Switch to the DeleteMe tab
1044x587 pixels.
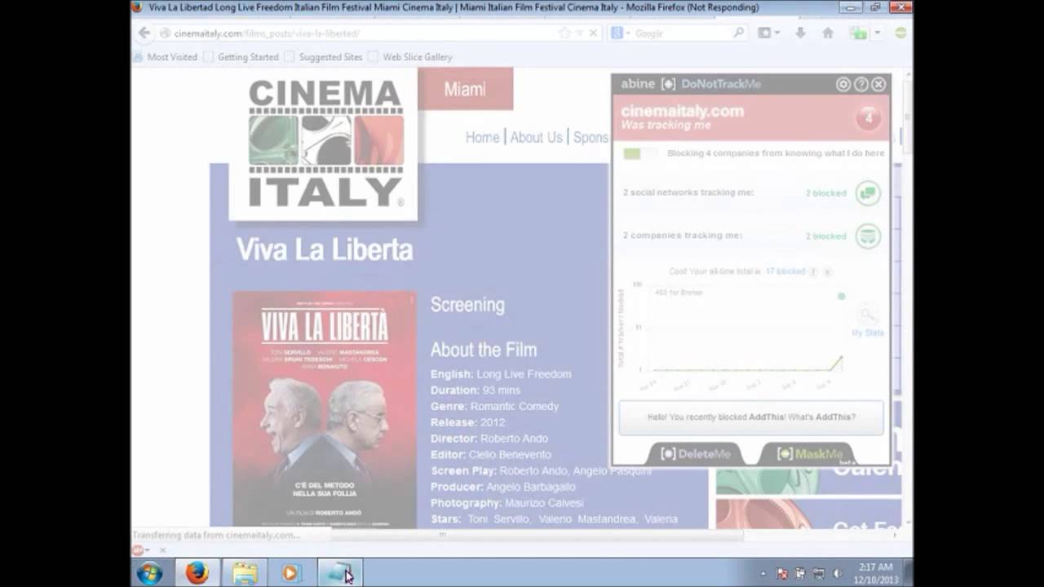696,454
